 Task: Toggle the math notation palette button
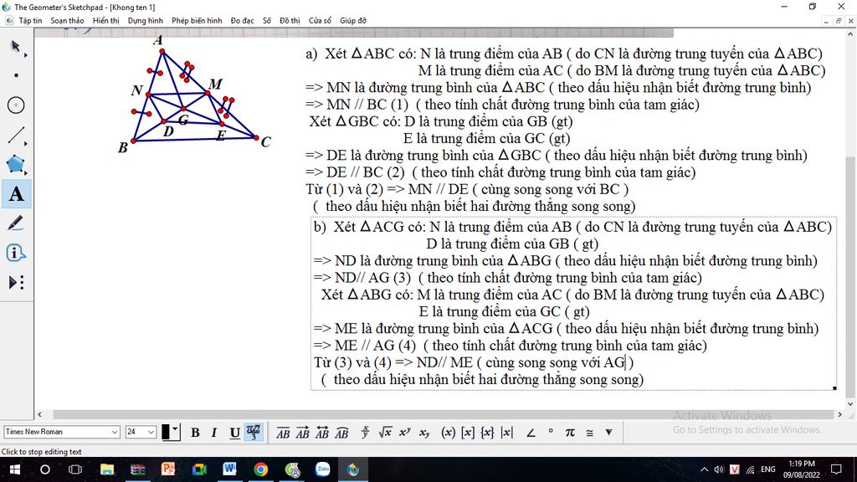pyautogui.click(x=254, y=433)
